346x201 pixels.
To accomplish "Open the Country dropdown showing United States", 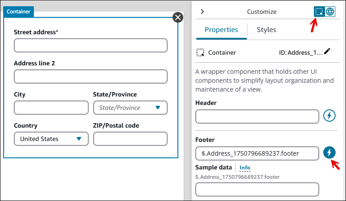I will (51, 139).
